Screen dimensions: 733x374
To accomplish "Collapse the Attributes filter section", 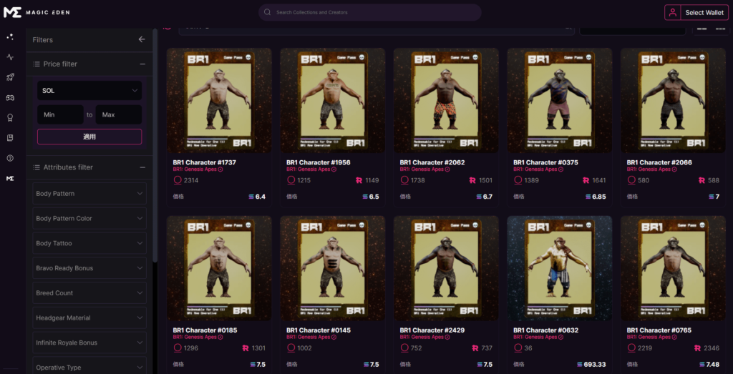I will (x=142, y=167).
